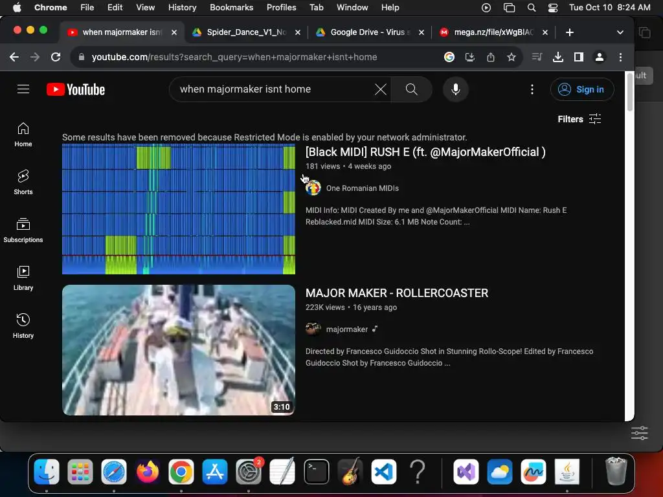Image resolution: width=663 pixels, height=497 pixels.
Task: Open the Chrome profile icon
Action: pos(599,57)
